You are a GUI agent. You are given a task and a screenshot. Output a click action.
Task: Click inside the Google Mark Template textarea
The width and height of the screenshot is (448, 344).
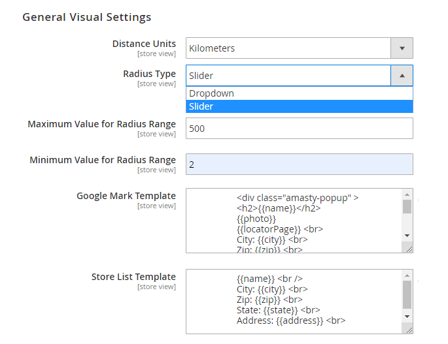point(294,221)
